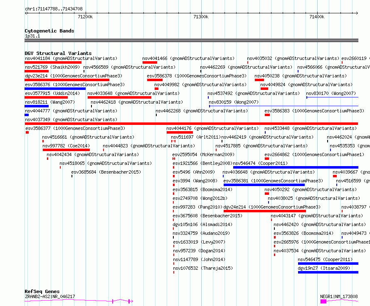The height and width of the screenshot is (306, 370).
Task: Click esv3994 (Wang2008) label
Action: click(195, 181)
